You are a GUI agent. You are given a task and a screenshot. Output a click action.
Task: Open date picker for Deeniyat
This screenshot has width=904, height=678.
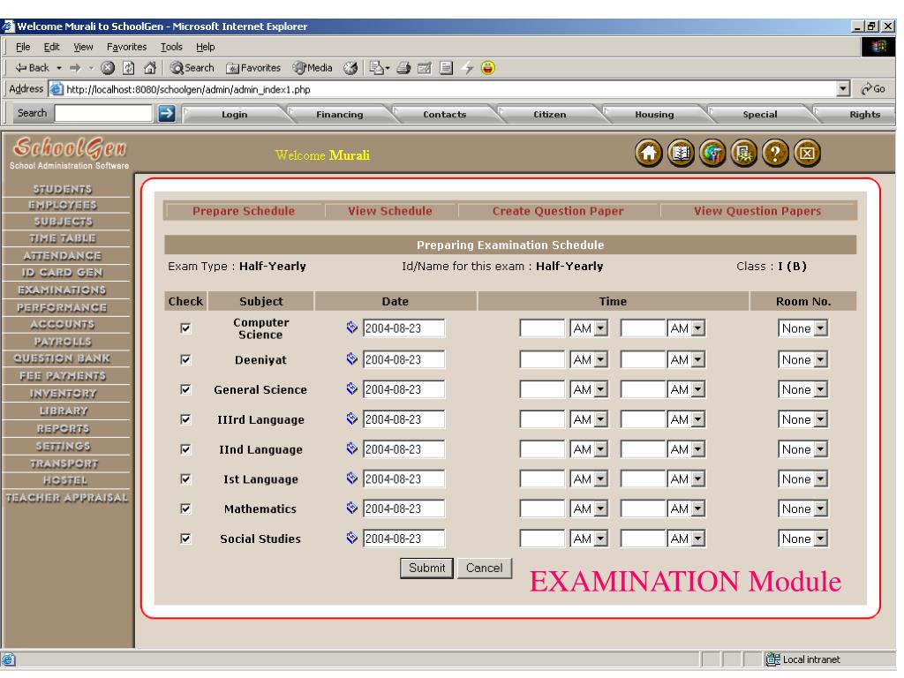click(x=351, y=358)
